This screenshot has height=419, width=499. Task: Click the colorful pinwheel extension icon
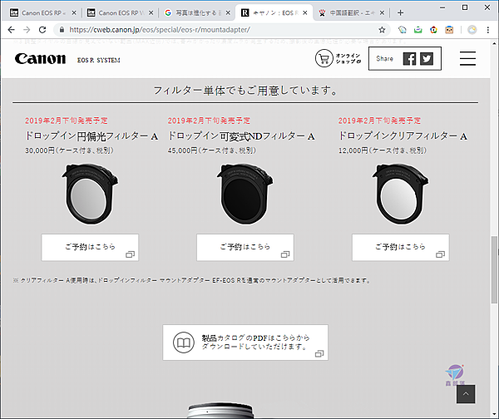click(433, 30)
